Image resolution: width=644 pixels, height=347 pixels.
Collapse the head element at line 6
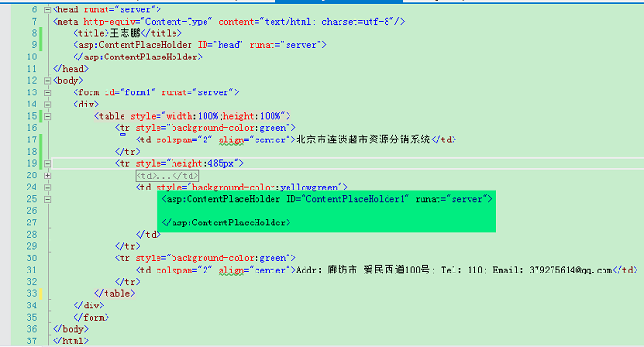(47, 9)
